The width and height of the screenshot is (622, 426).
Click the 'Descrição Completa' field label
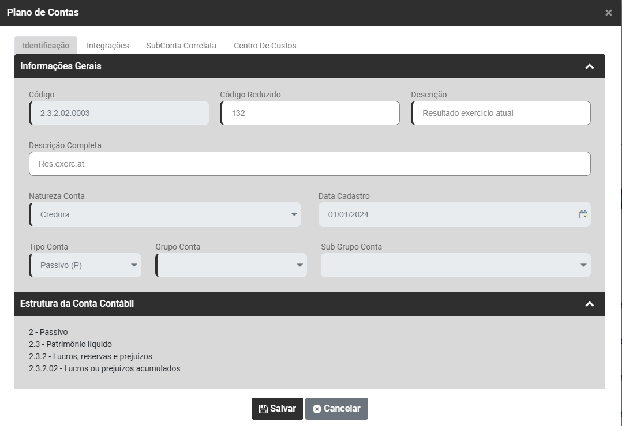tap(65, 145)
